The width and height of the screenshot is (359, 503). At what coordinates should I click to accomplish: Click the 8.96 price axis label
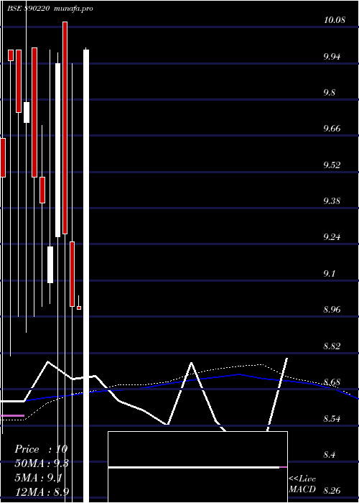pyautogui.click(x=333, y=310)
